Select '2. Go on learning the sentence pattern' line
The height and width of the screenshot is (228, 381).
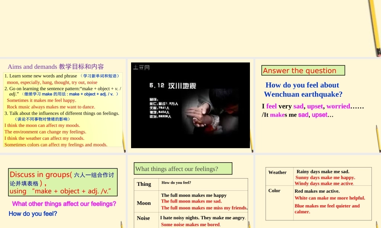[x=63, y=89]
